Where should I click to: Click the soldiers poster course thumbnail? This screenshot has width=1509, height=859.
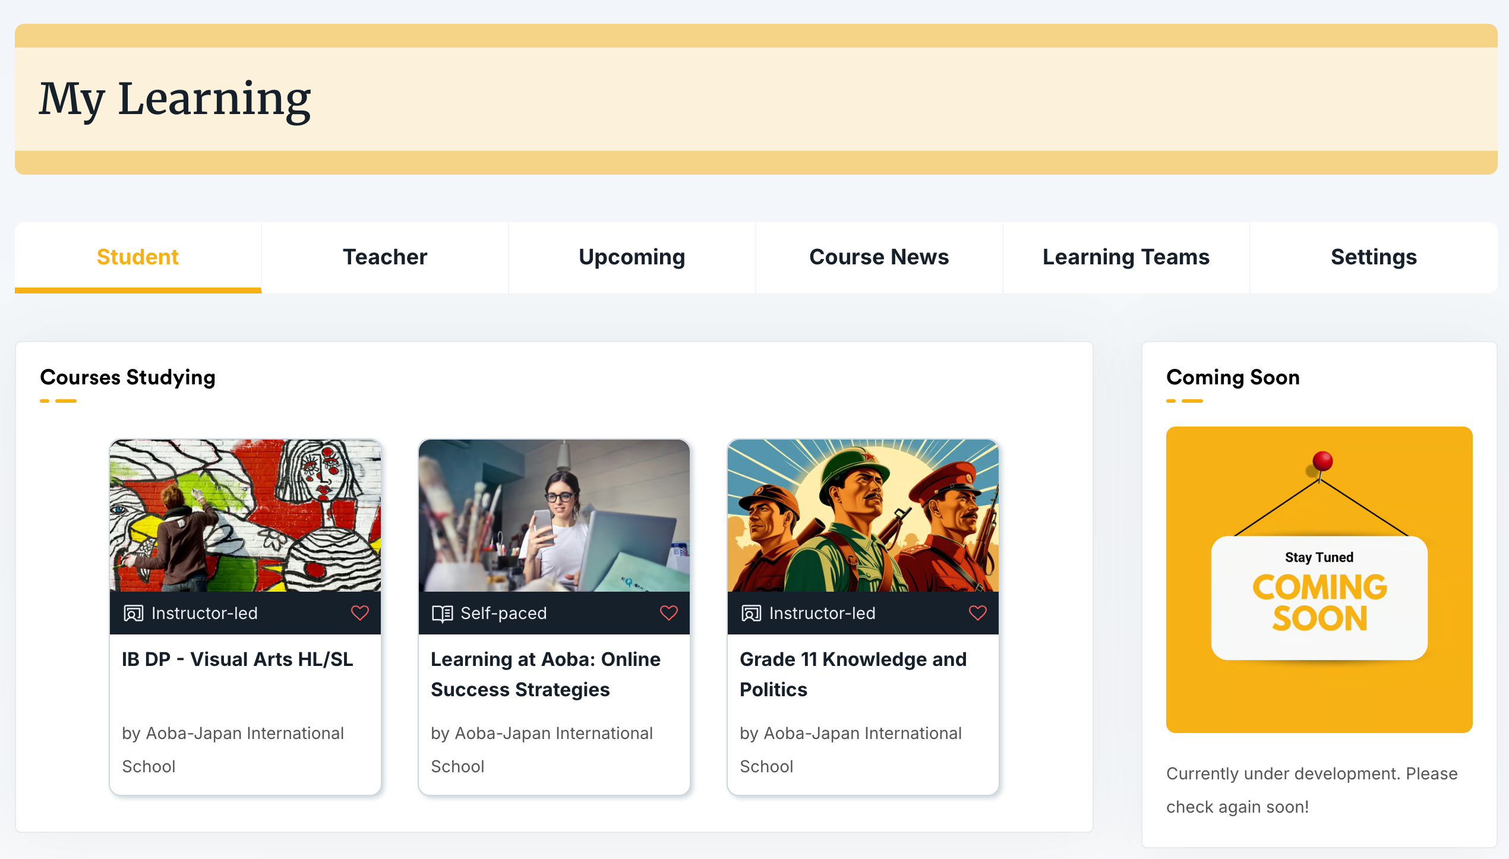pos(863,515)
